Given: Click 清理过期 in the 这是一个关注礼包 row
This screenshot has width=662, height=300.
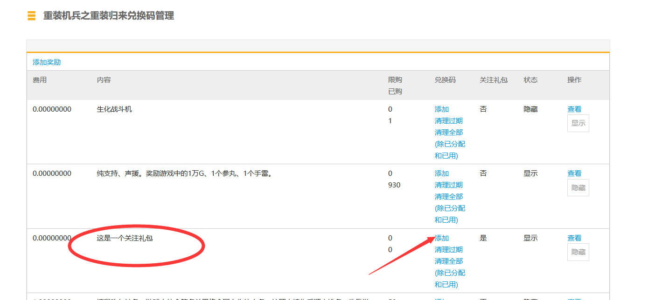Looking at the screenshot, I should tap(449, 250).
